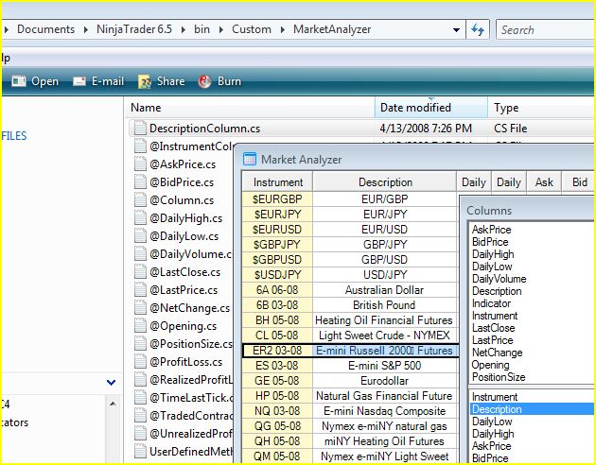Image resolution: width=596 pixels, height=465 pixels.
Task: Click the Light Sweet Crude - NYMEX cell
Action: pyautogui.click(x=384, y=336)
